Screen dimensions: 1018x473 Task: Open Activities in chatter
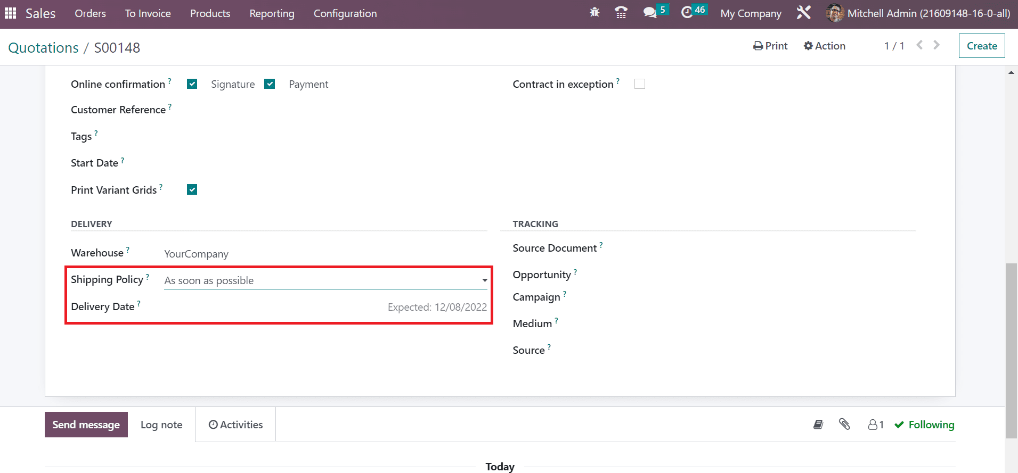(x=235, y=425)
